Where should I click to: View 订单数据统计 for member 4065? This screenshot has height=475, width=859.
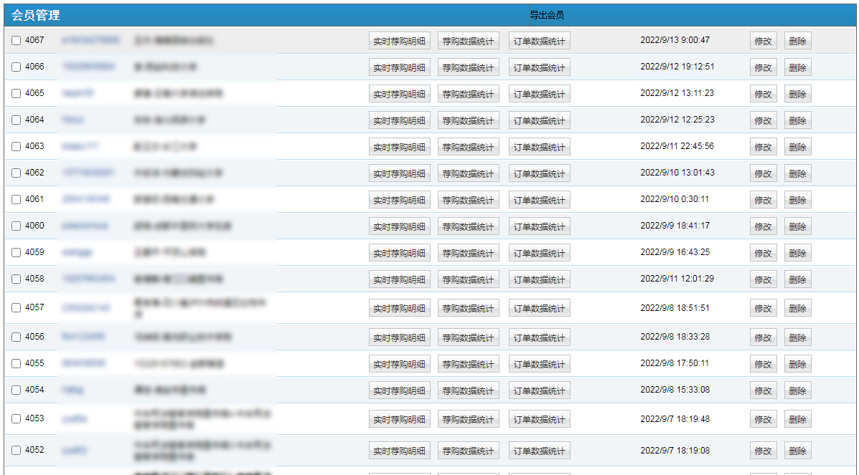coord(539,95)
